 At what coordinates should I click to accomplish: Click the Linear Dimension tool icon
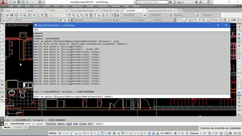tap(178, 20)
